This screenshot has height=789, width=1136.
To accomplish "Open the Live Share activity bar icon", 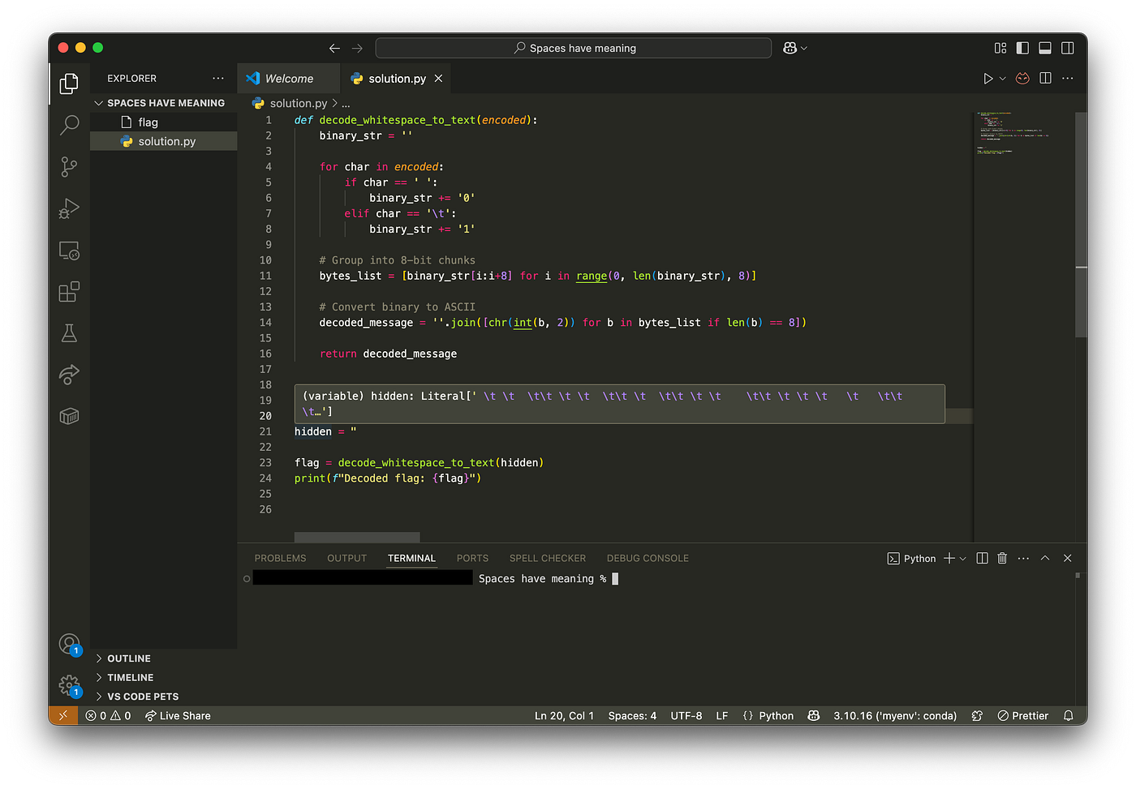I will point(69,375).
